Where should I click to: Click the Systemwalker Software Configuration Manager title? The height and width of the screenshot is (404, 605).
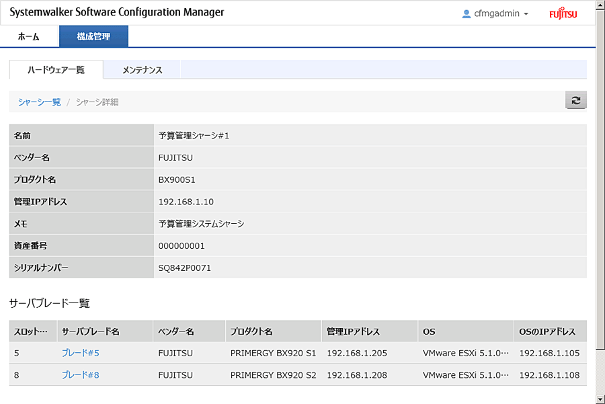(116, 12)
